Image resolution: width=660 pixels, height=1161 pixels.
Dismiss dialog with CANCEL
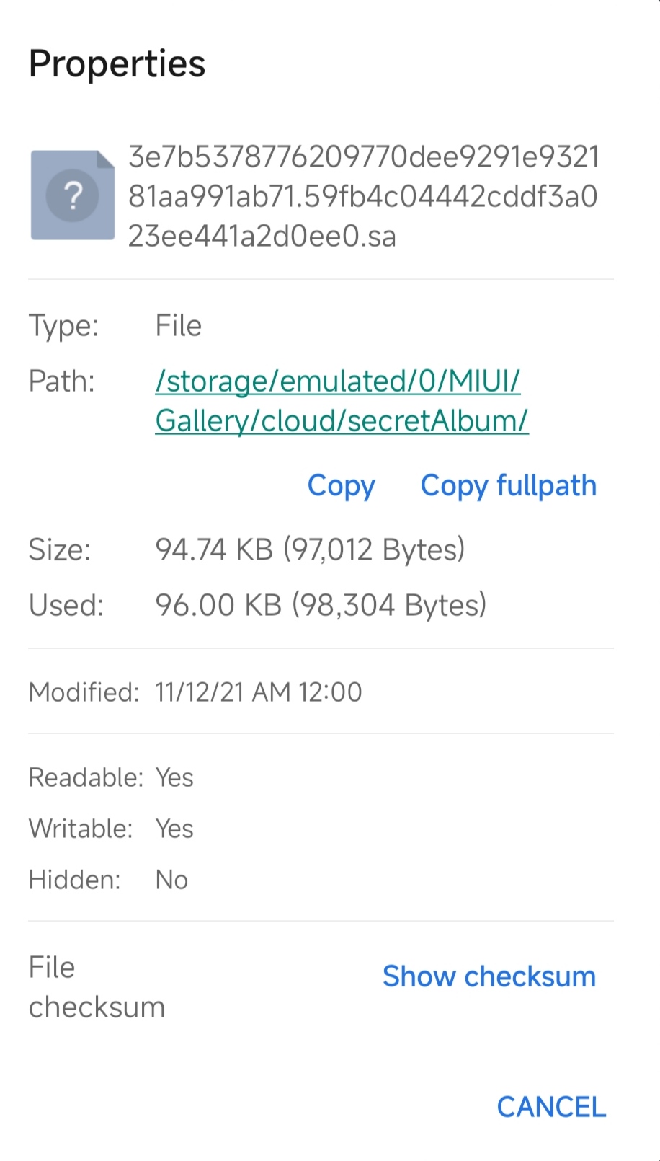pos(551,1107)
